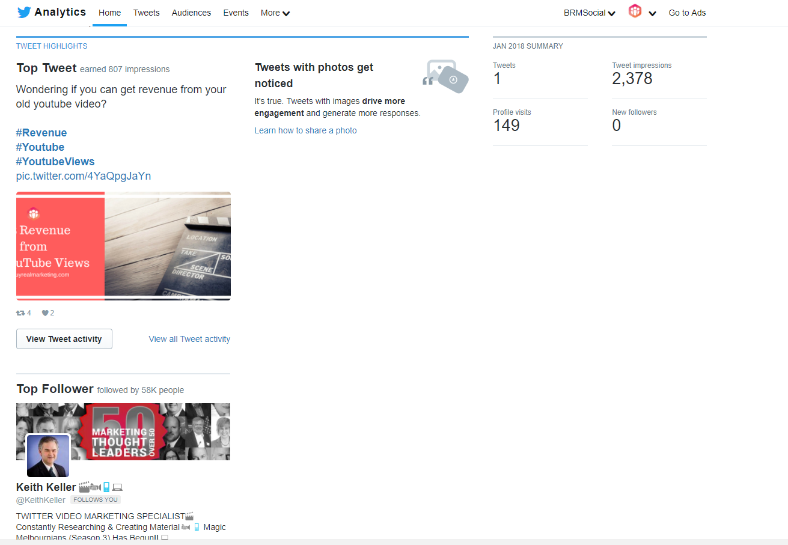788x545 pixels.
Task: Click the Marketing Thought Leaders banner image
Action: (123, 431)
